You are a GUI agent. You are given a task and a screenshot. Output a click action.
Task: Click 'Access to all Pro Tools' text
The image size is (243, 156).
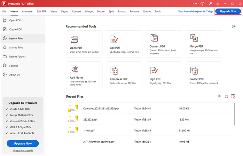22,133
